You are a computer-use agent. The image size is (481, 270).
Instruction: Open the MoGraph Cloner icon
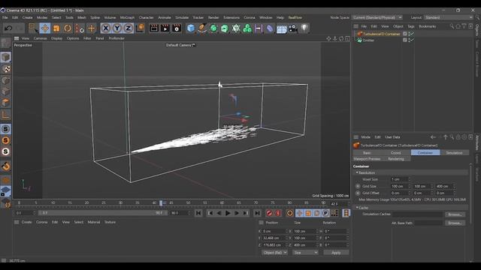click(x=247, y=28)
